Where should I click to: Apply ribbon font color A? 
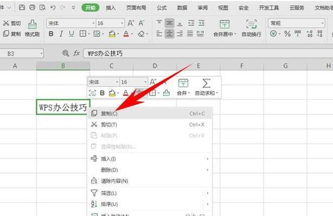(126, 33)
